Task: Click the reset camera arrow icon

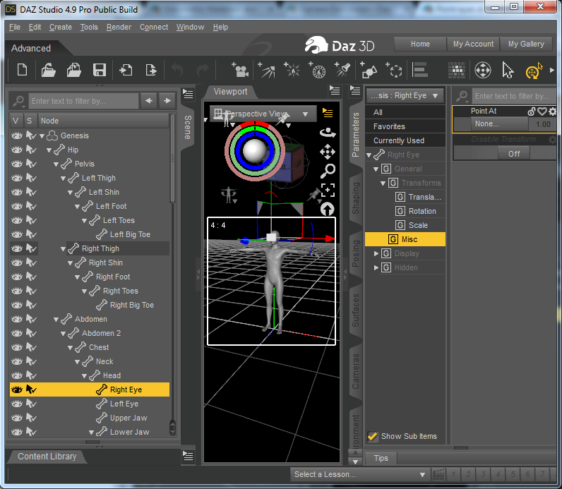Action: (x=327, y=209)
